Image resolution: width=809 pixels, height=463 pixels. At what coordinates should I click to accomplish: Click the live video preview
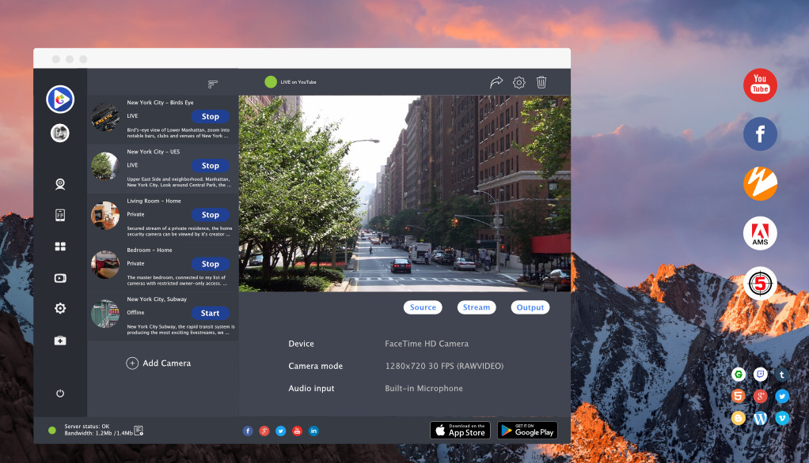404,194
